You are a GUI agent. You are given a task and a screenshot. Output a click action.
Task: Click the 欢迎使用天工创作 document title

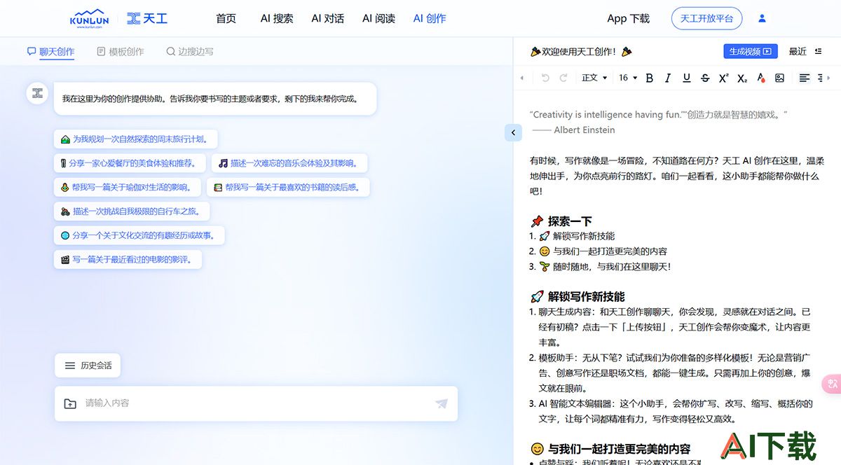coord(582,51)
